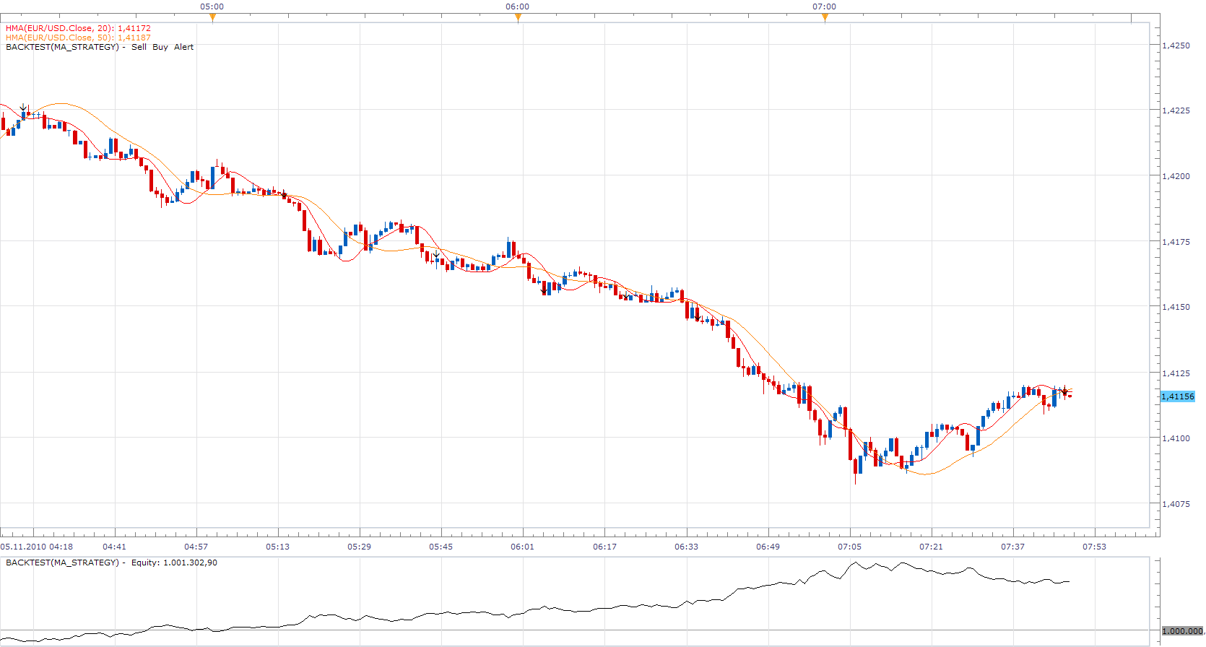Click the HMA 20 indicator legend label

[78, 28]
